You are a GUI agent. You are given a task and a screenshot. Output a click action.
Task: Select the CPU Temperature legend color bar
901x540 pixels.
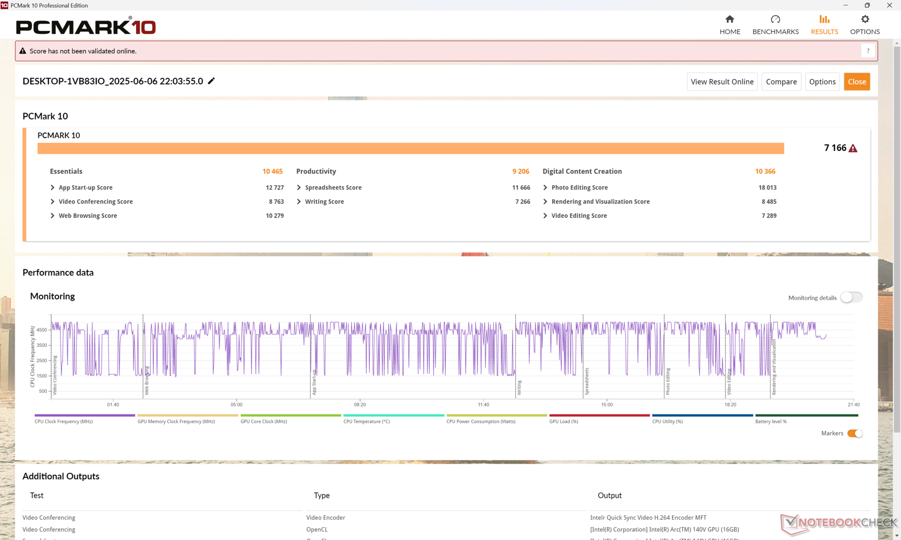click(393, 415)
